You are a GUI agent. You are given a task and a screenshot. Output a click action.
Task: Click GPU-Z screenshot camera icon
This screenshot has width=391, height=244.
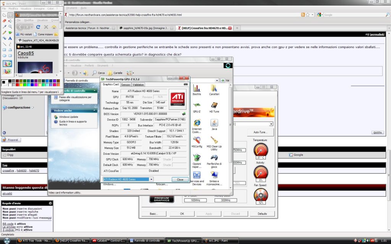[x=186, y=84]
